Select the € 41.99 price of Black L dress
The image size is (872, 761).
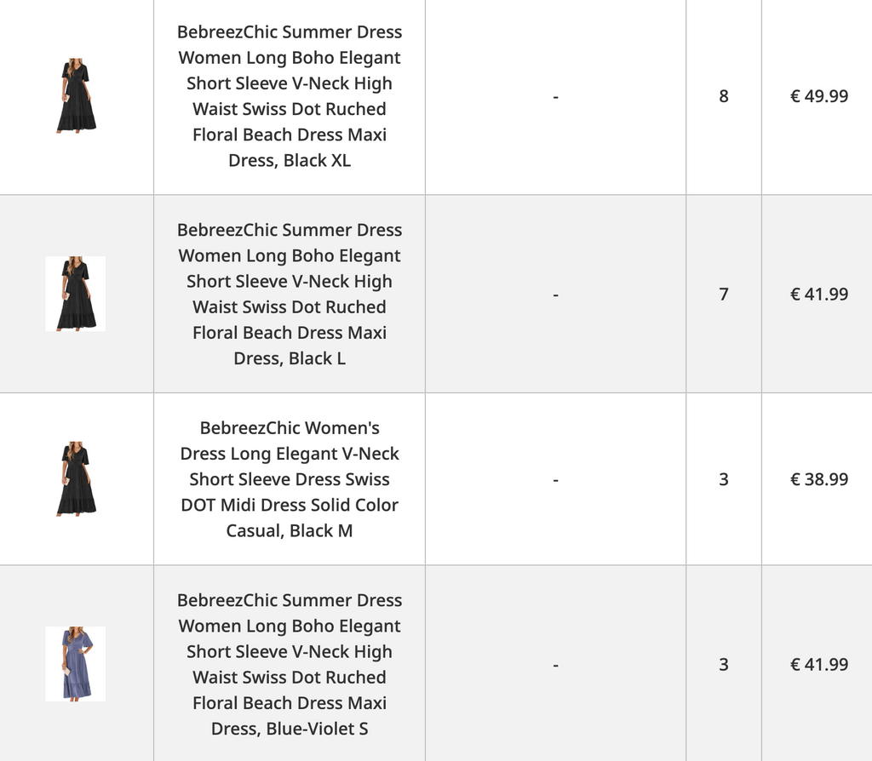coord(819,294)
